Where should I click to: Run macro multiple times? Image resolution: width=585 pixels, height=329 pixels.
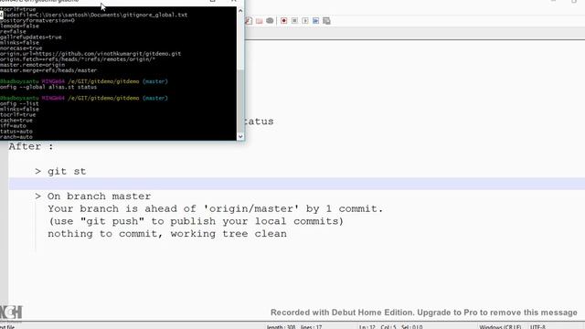pos(316,21)
